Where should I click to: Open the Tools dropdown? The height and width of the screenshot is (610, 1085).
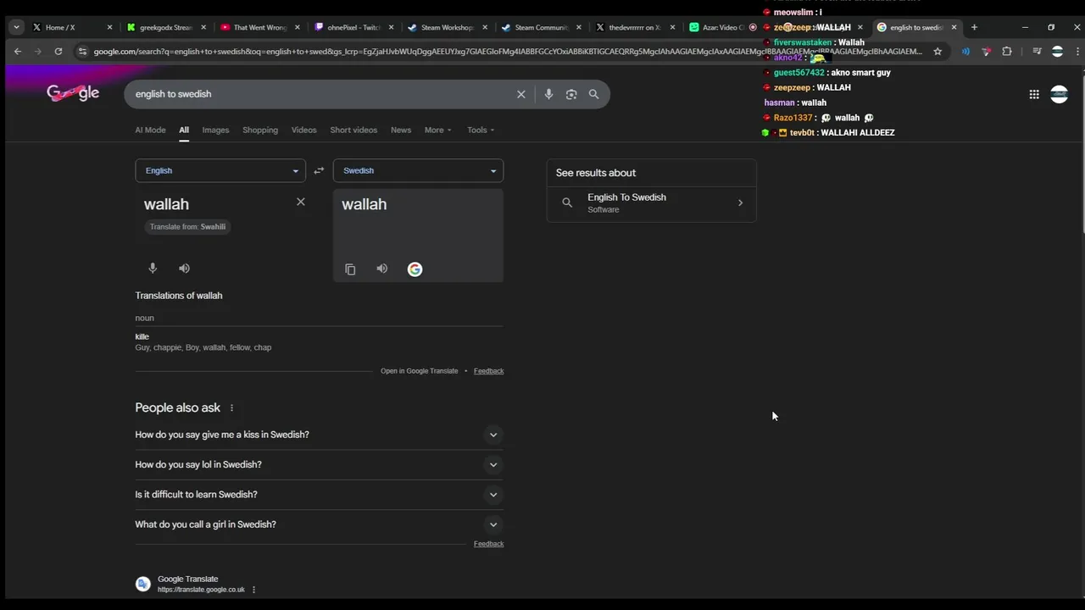click(481, 130)
